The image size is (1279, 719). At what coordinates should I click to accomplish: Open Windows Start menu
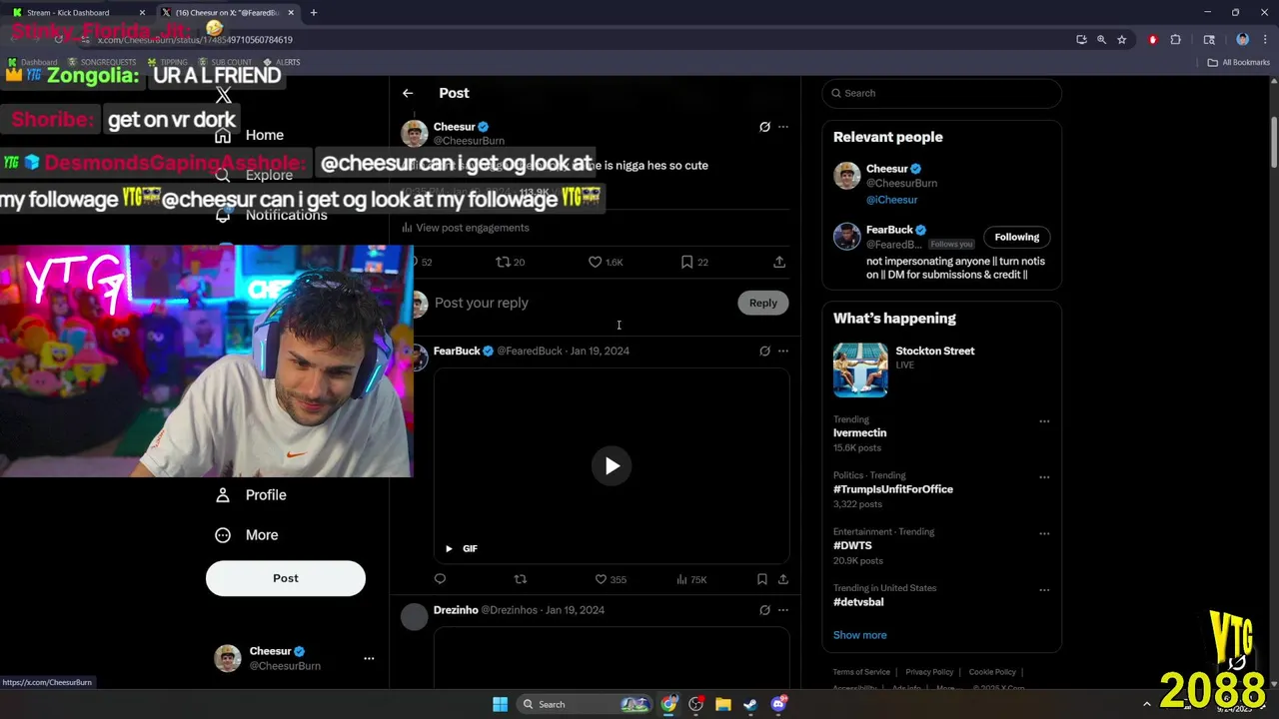[x=500, y=704]
